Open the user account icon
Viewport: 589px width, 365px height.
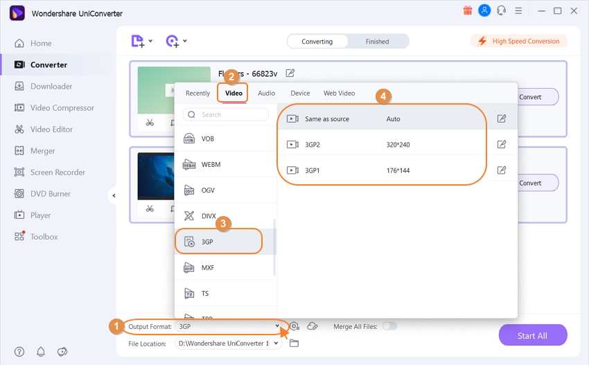pos(484,10)
